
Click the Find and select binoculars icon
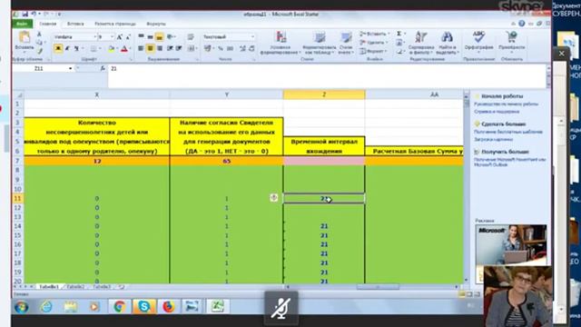coord(447,37)
